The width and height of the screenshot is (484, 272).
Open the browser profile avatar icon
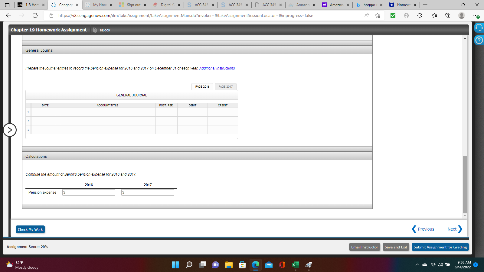462,15
